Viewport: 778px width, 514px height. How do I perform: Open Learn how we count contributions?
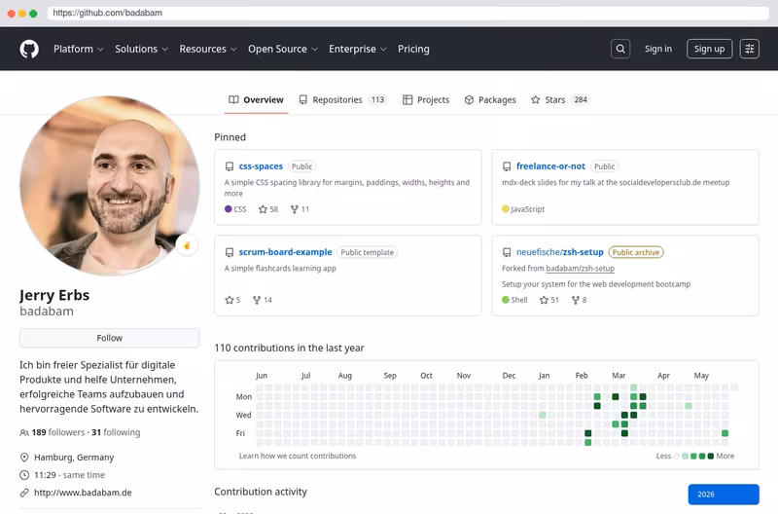pyautogui.click(x=298, y=456)
